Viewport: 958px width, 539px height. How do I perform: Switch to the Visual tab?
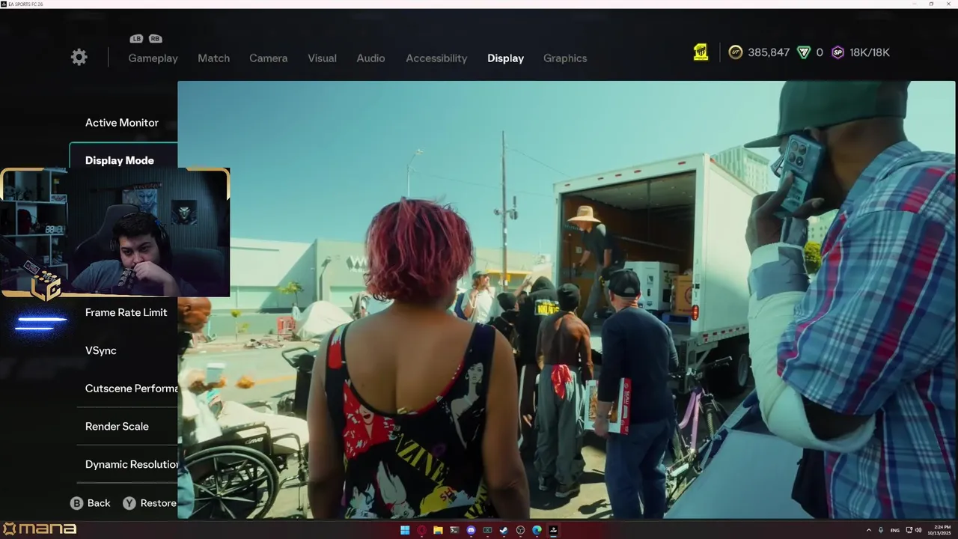point(322,58)
